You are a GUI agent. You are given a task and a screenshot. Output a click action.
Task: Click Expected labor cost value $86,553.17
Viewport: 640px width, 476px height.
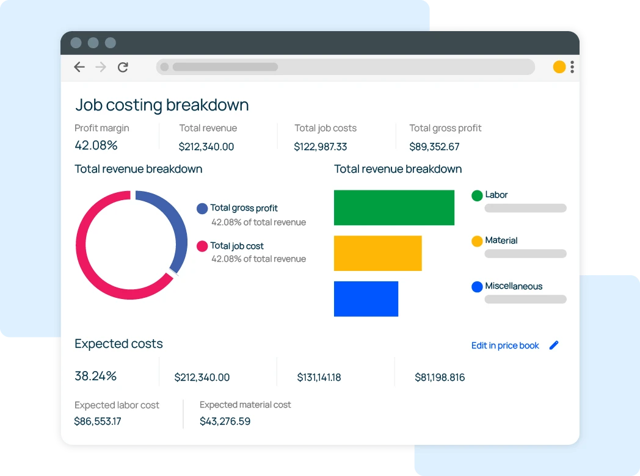(98, 421)
